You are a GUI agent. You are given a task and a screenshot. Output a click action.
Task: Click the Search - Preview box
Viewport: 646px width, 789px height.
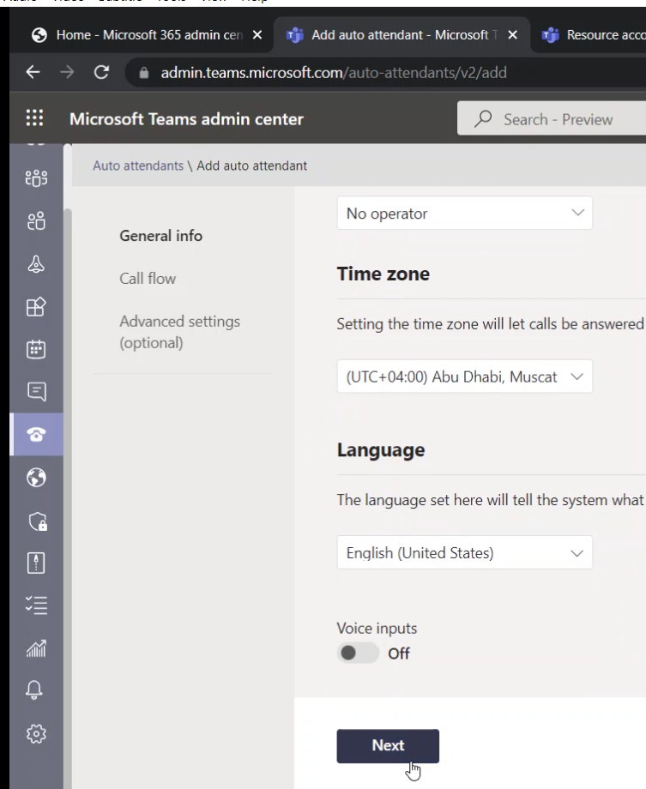[x=558, y=119]
